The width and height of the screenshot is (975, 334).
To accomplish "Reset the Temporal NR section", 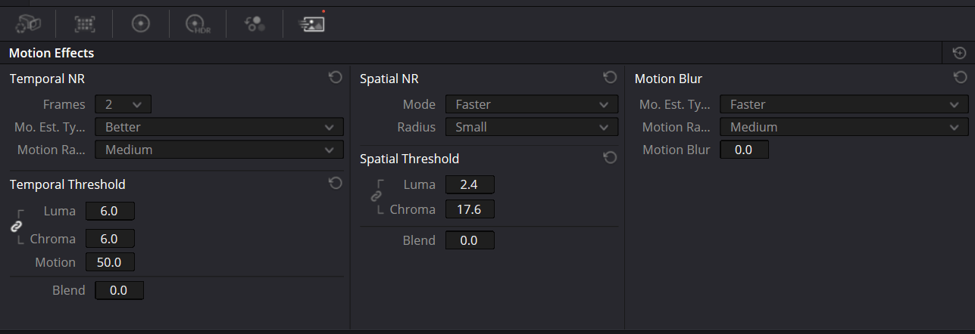I will point(336,77).
